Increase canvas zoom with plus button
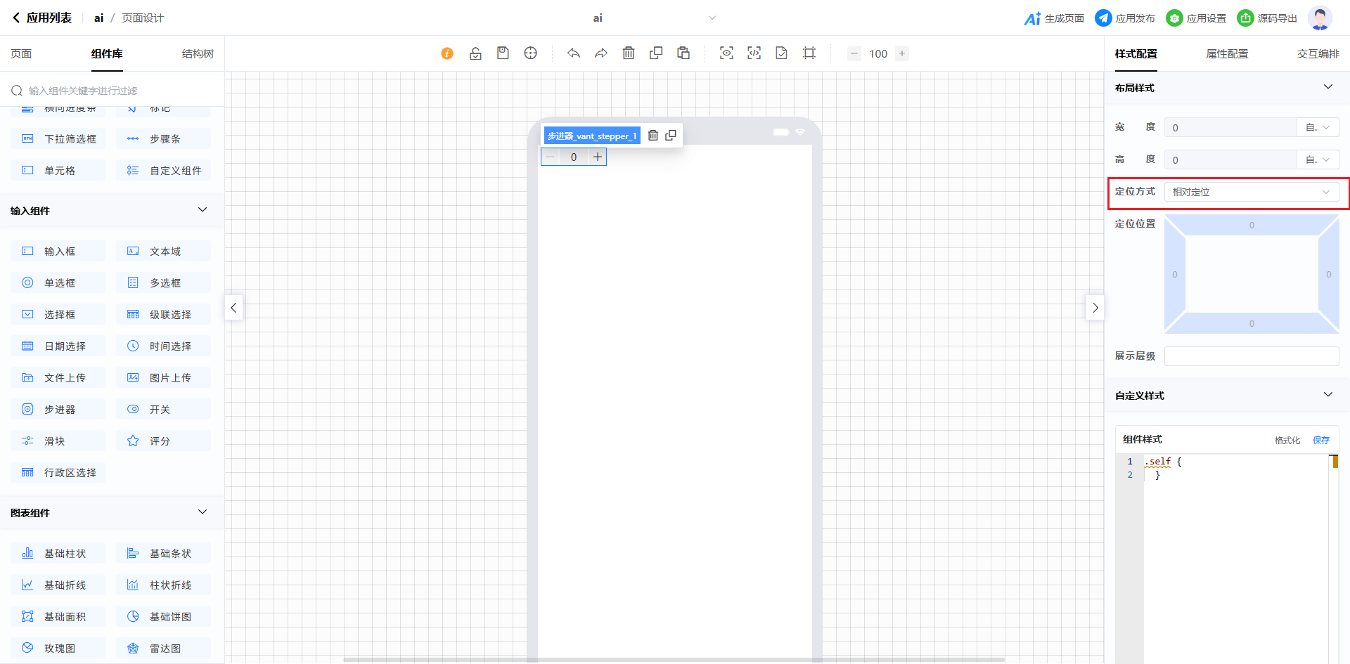 coord(902,53)
